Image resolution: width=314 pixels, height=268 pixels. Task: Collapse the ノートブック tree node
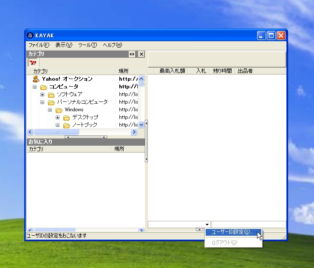[x=57, y=125]
